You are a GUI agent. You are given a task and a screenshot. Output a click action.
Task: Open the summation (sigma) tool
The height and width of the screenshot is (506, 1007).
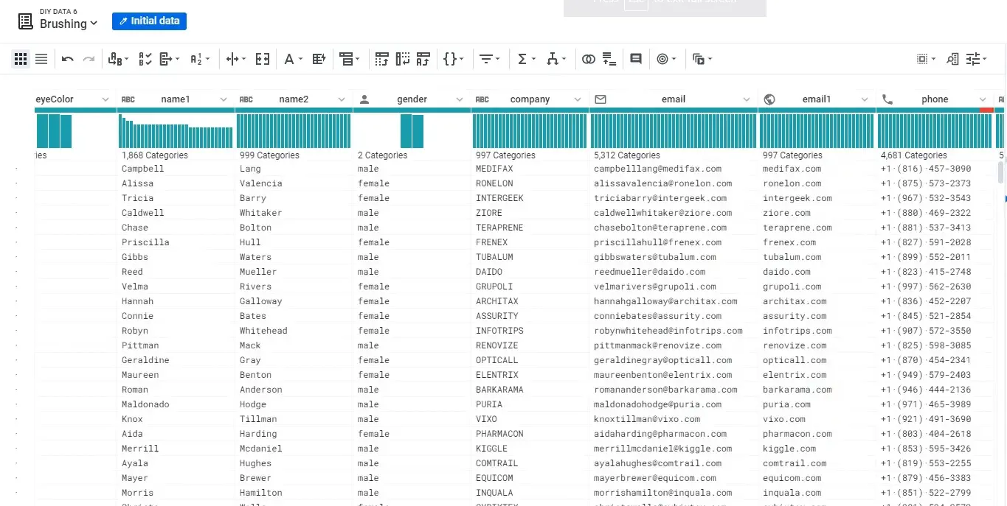pyautogui.click(x=523, y=59)
